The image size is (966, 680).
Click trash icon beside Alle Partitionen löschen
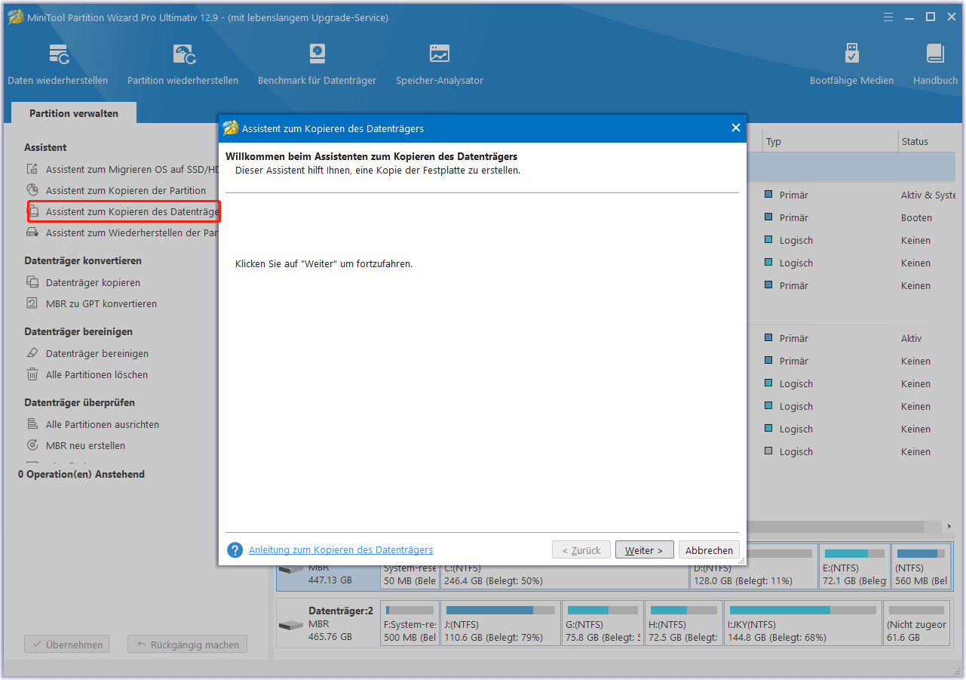click(32, 374)
